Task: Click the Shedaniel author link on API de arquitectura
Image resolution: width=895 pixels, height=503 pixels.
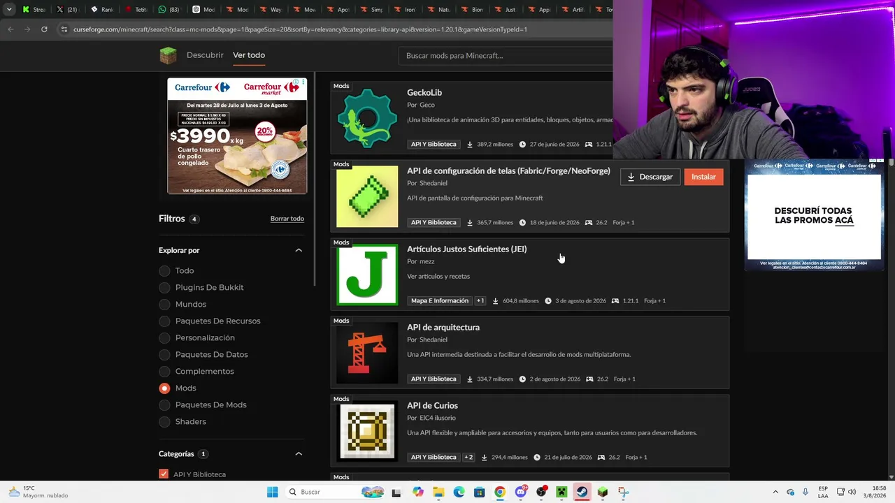Action: 434,340
